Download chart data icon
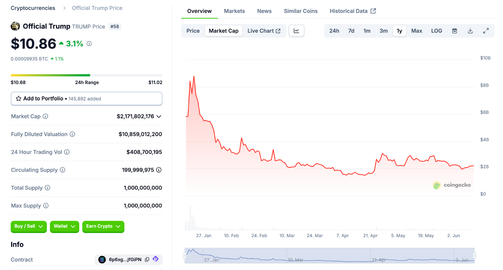 470,31
